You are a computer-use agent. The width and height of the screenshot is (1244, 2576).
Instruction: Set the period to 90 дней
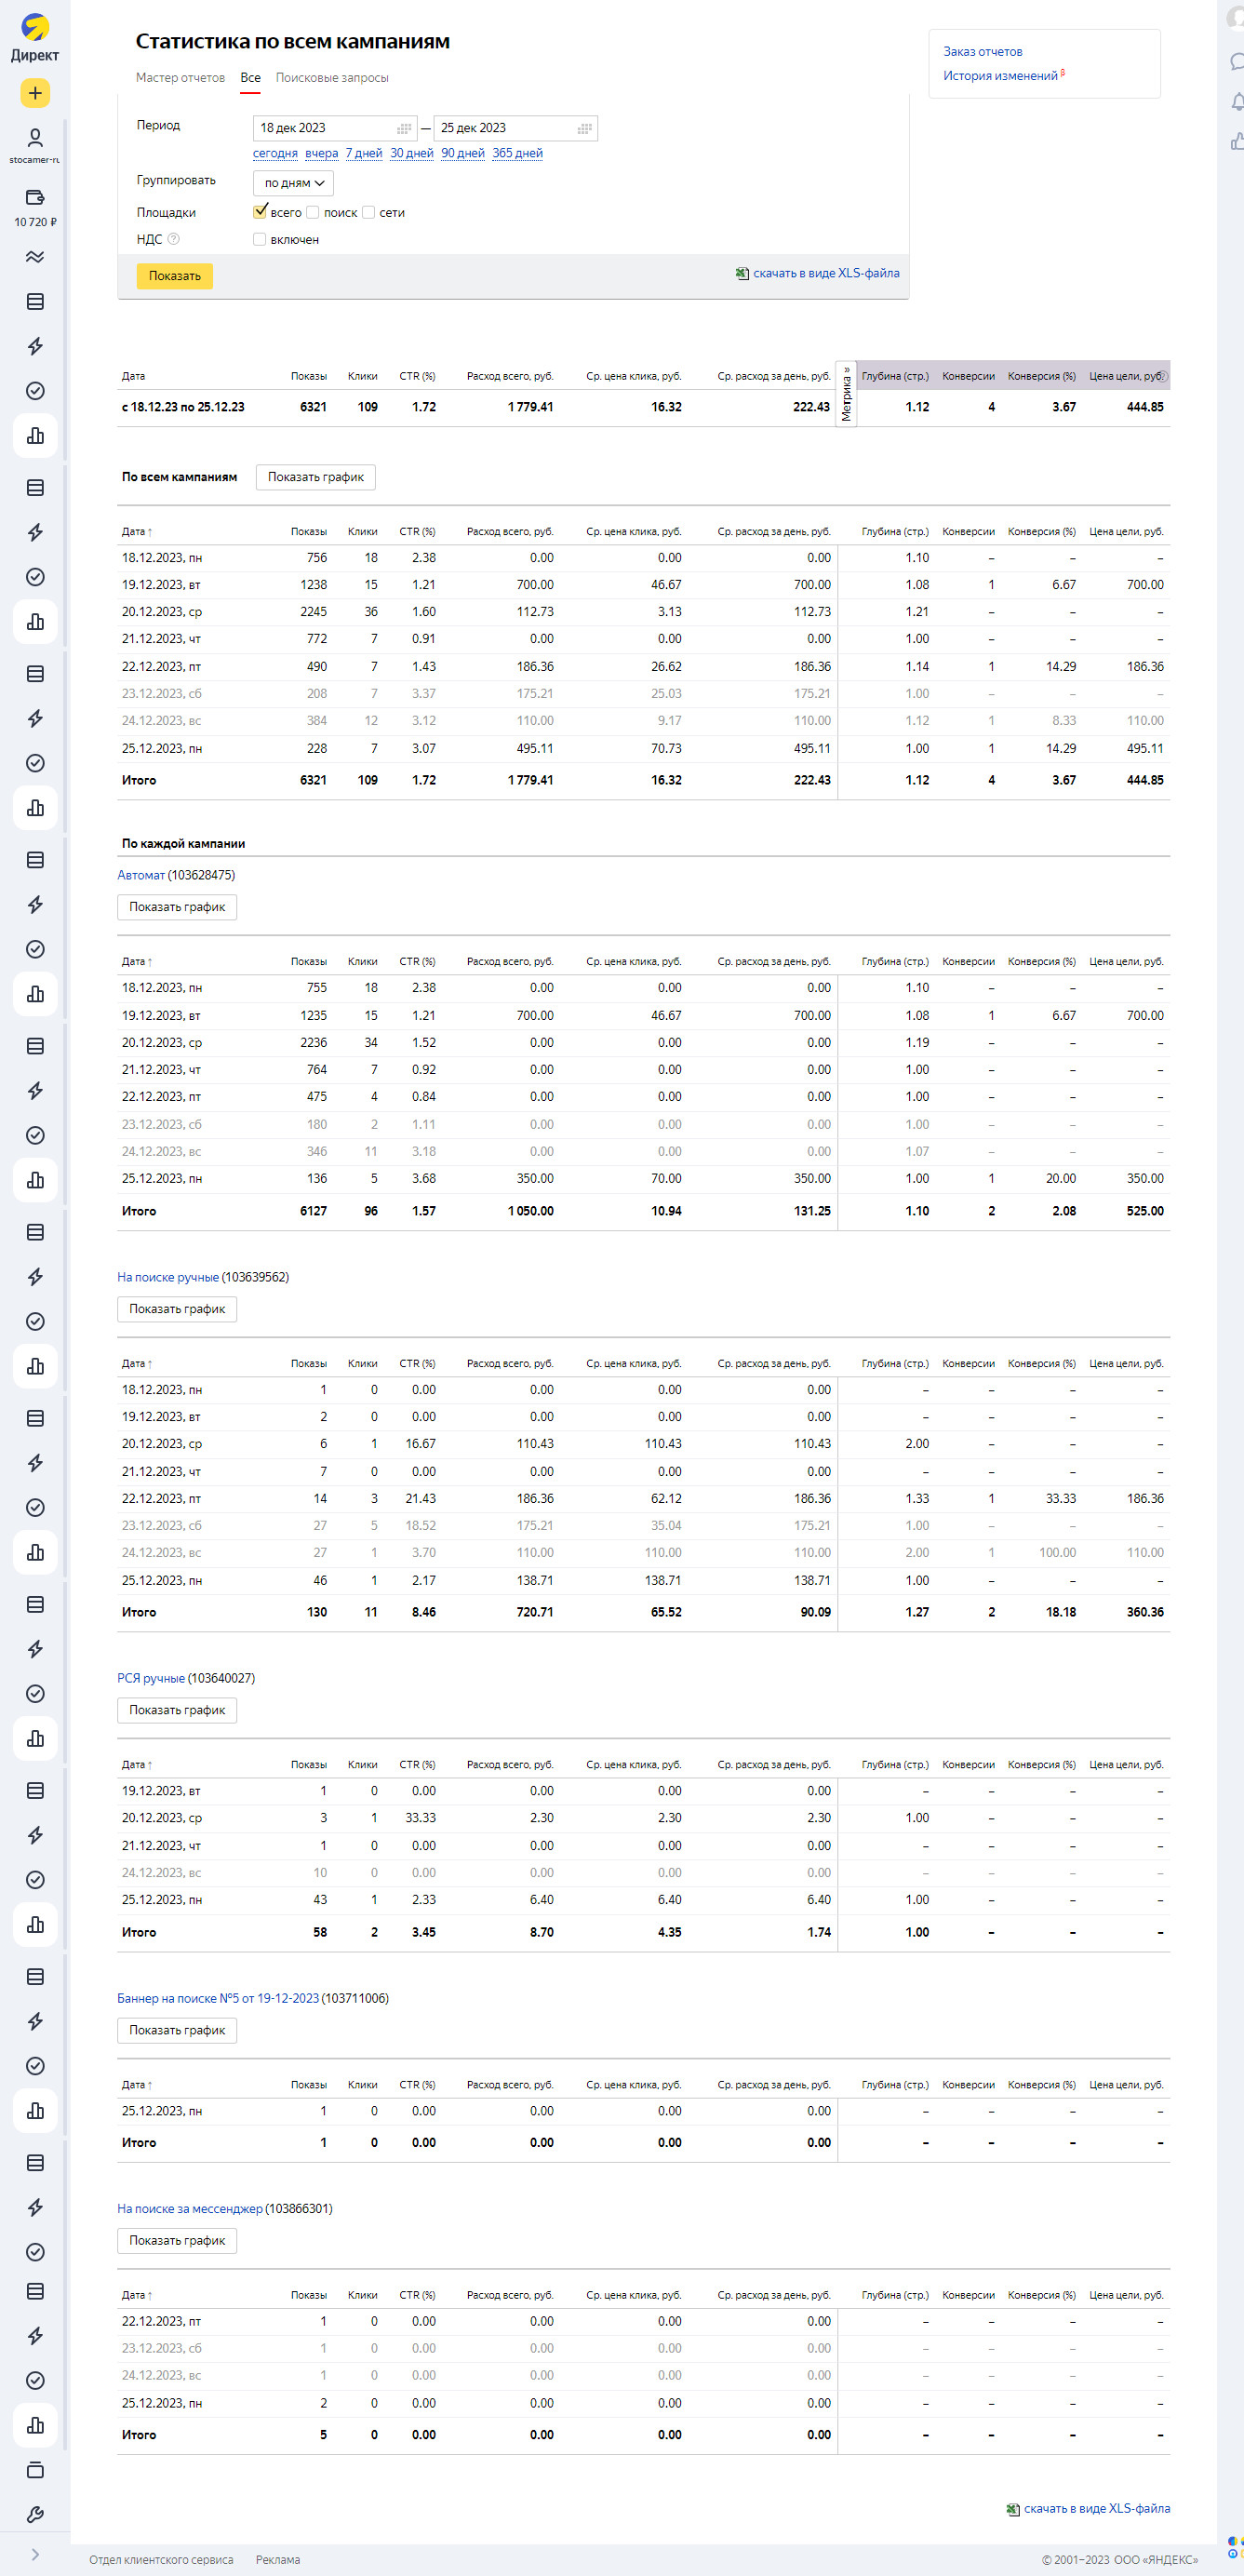(x=463, y=153)
